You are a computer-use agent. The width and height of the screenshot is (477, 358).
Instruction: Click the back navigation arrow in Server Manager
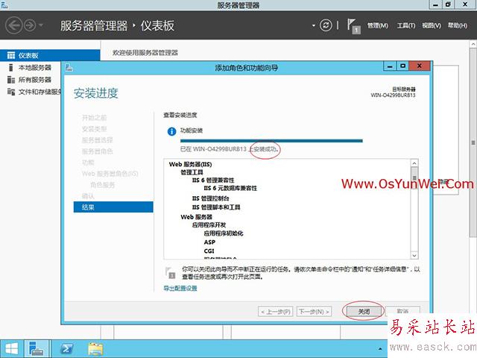[14, 25]
